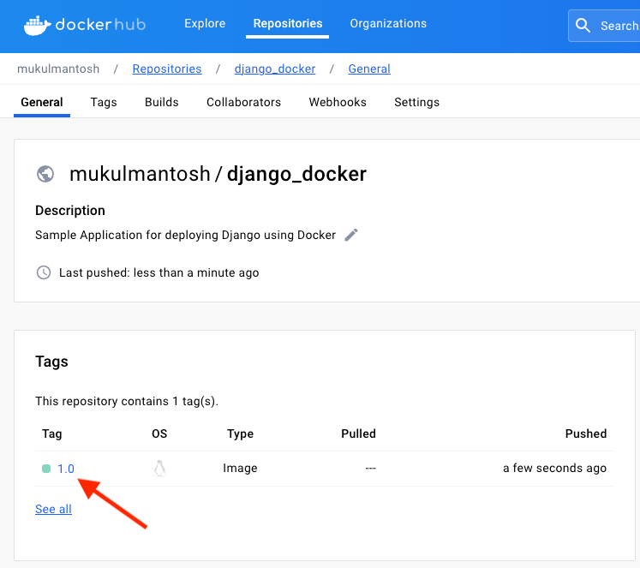The width and height of the screenshot is (640, 568).
Task: Click the See all tags link
Action: 53,509
